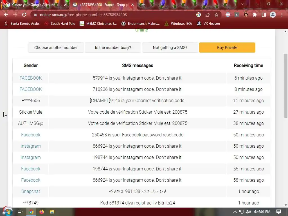This screenshot has width=288, height=216.
Task: Open the South Hard Pole bookmark
Action: (60, 24)
